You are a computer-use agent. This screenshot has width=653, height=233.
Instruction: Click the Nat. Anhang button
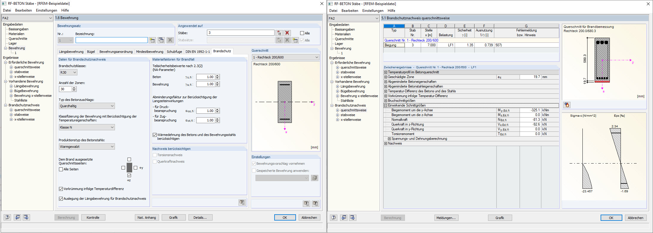tap(147, 218)
